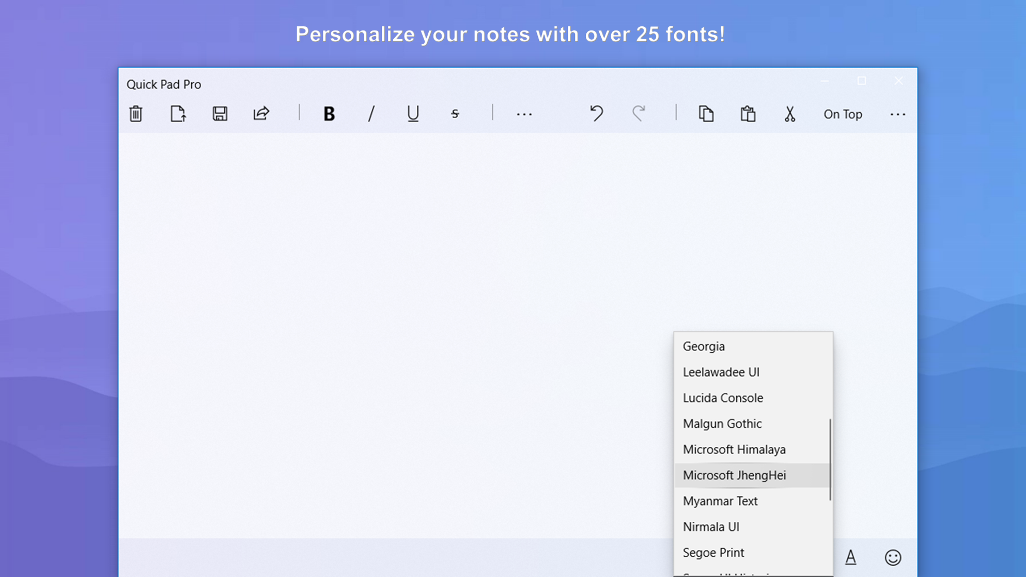
Task: Choose Segoe Print font
Action: point(753,553)
